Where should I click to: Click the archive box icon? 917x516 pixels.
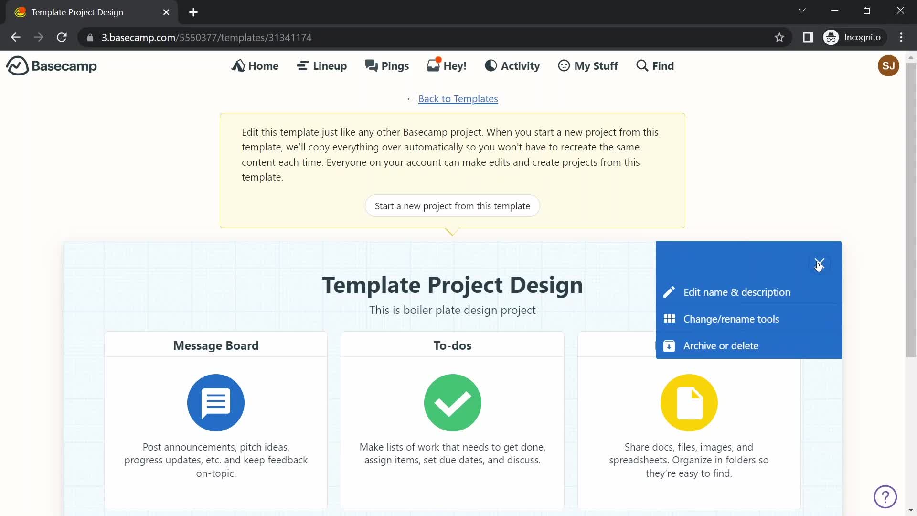coord(669,346)
